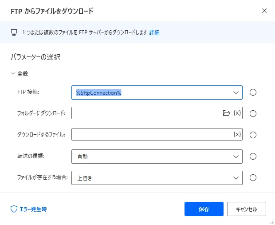Click the info icon beside 転送の種類
This screenshot has width=275, height=225.
coord(254,156)
